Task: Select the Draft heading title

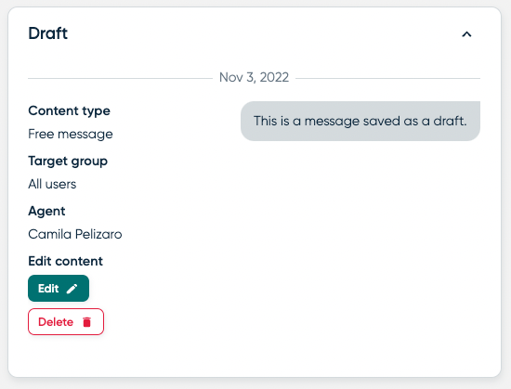Action: coord(48,33)
